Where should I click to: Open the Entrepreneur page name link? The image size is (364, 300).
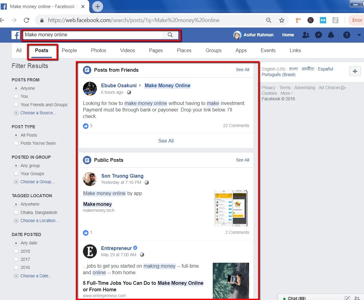click(x=116, y=248)
